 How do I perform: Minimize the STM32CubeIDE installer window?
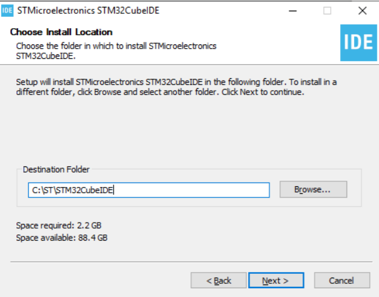293,11
